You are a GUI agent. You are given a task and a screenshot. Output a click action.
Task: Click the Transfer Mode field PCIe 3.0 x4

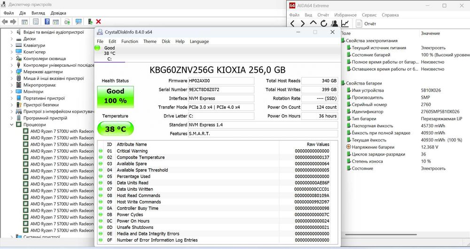(221, 107)
